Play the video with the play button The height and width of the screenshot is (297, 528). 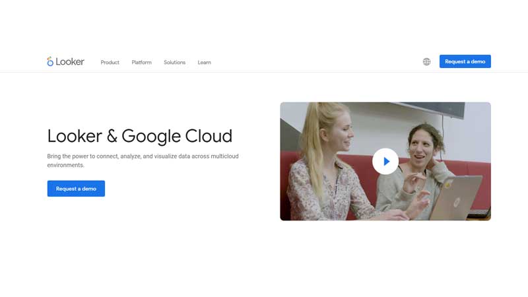pos(385,161)
